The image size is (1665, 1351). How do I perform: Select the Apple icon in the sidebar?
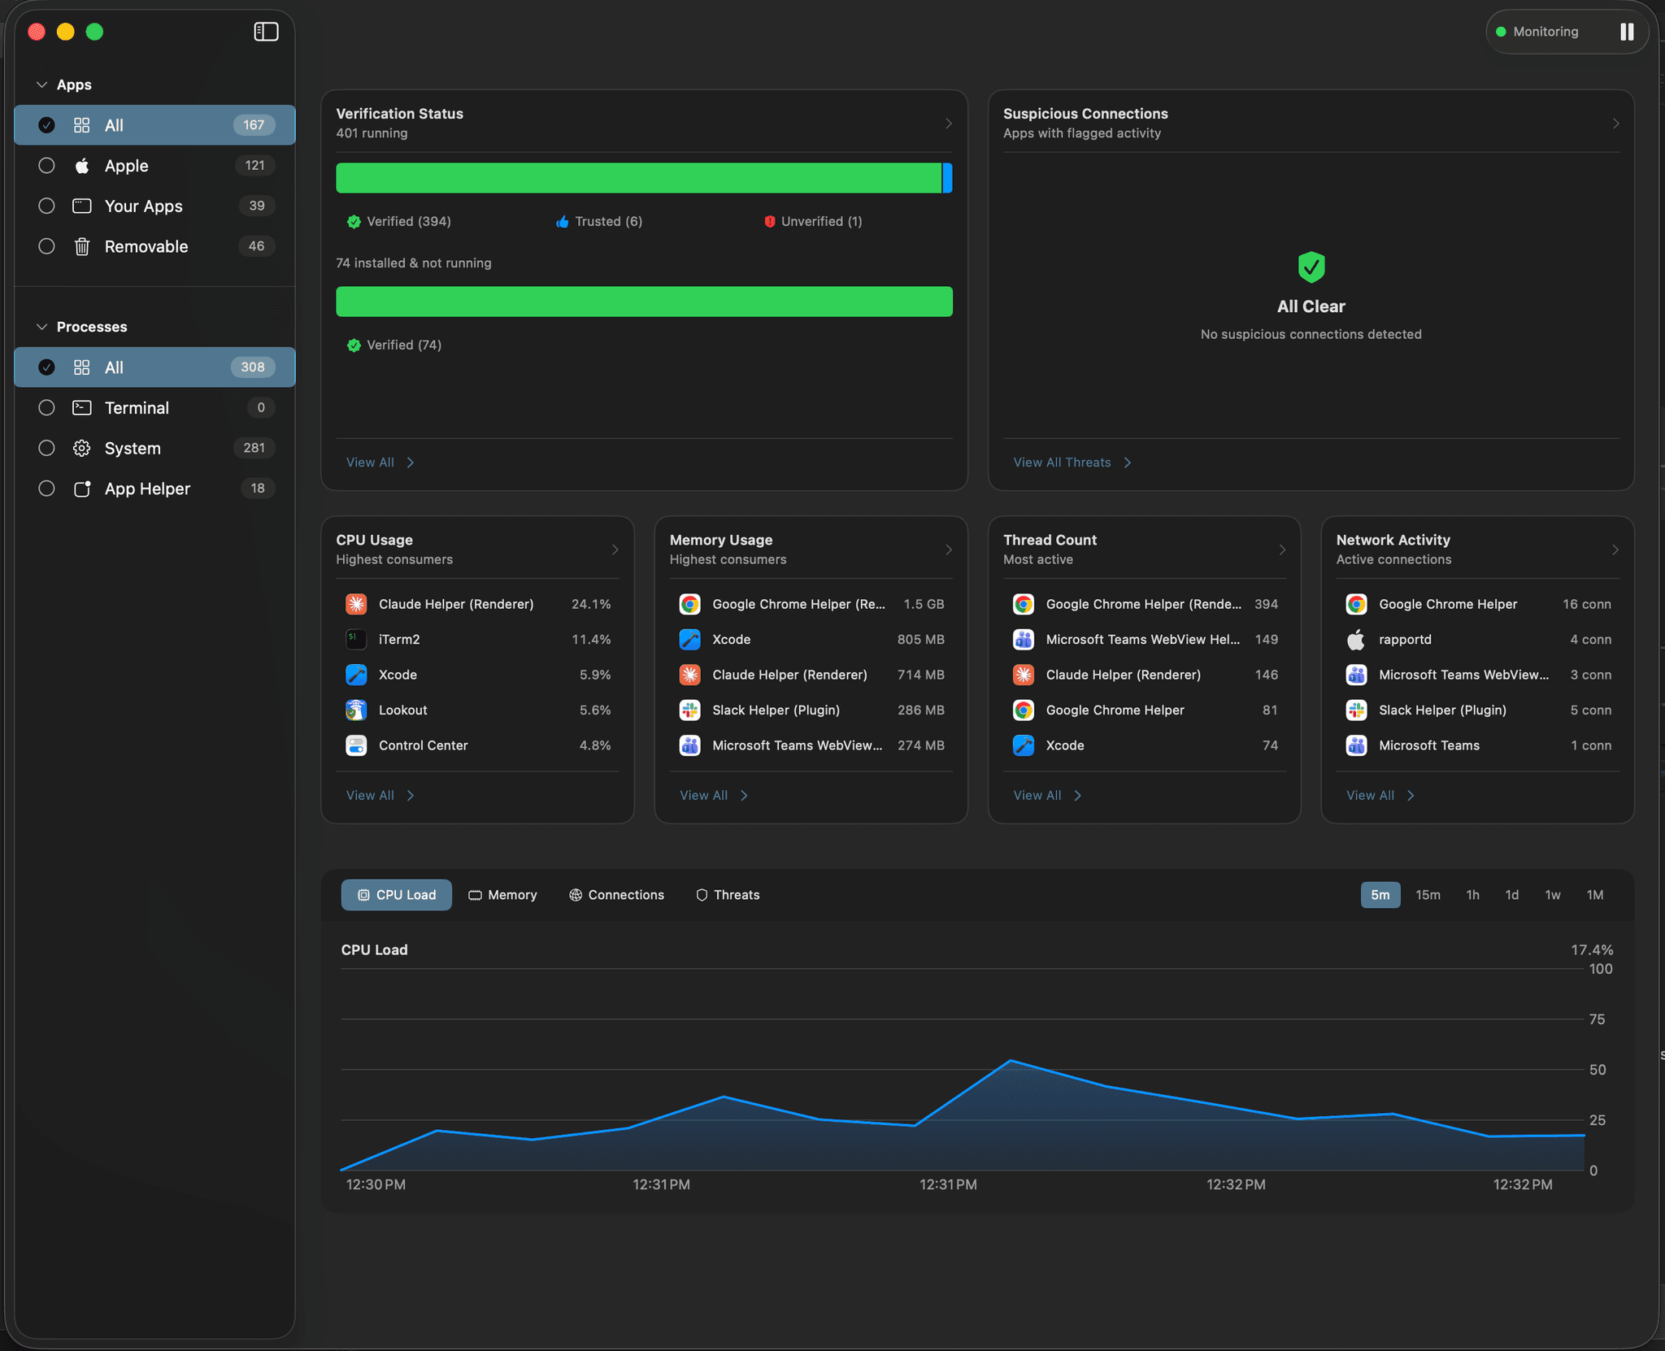coord(82,165)
